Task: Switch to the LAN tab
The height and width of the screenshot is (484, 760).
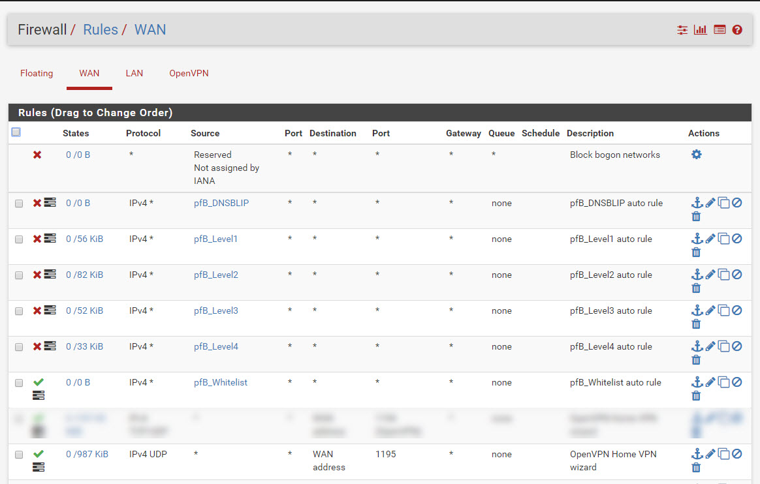Action: pyautogui.click(x=134, y=74)
